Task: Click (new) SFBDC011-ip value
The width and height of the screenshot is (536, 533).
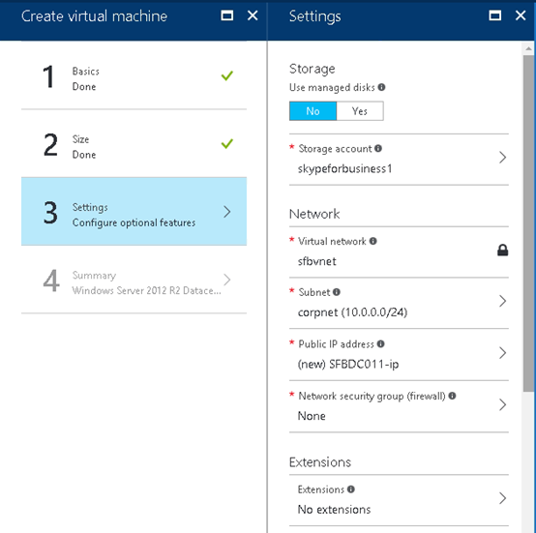Action: point(348,365)
